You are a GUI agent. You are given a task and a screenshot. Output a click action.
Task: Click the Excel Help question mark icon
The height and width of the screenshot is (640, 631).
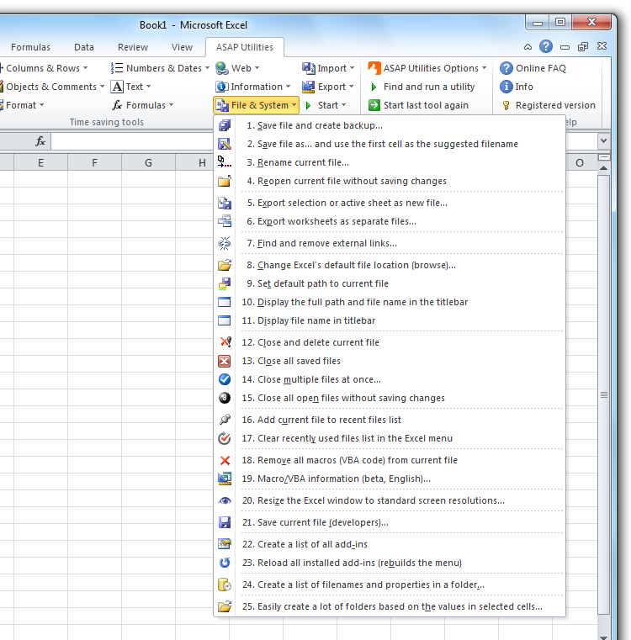pyautogui.click(x=546, y=46)
